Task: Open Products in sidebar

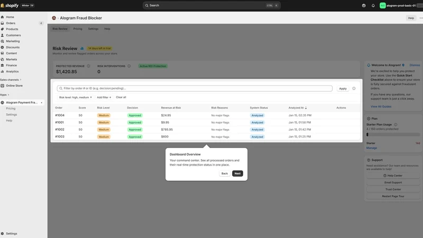Action: [12, 29]
